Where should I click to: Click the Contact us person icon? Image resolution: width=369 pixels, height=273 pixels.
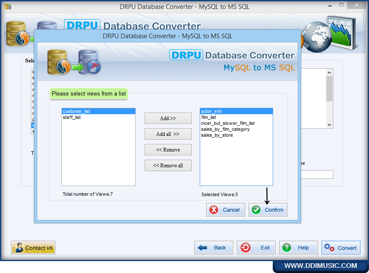(19, 248)
